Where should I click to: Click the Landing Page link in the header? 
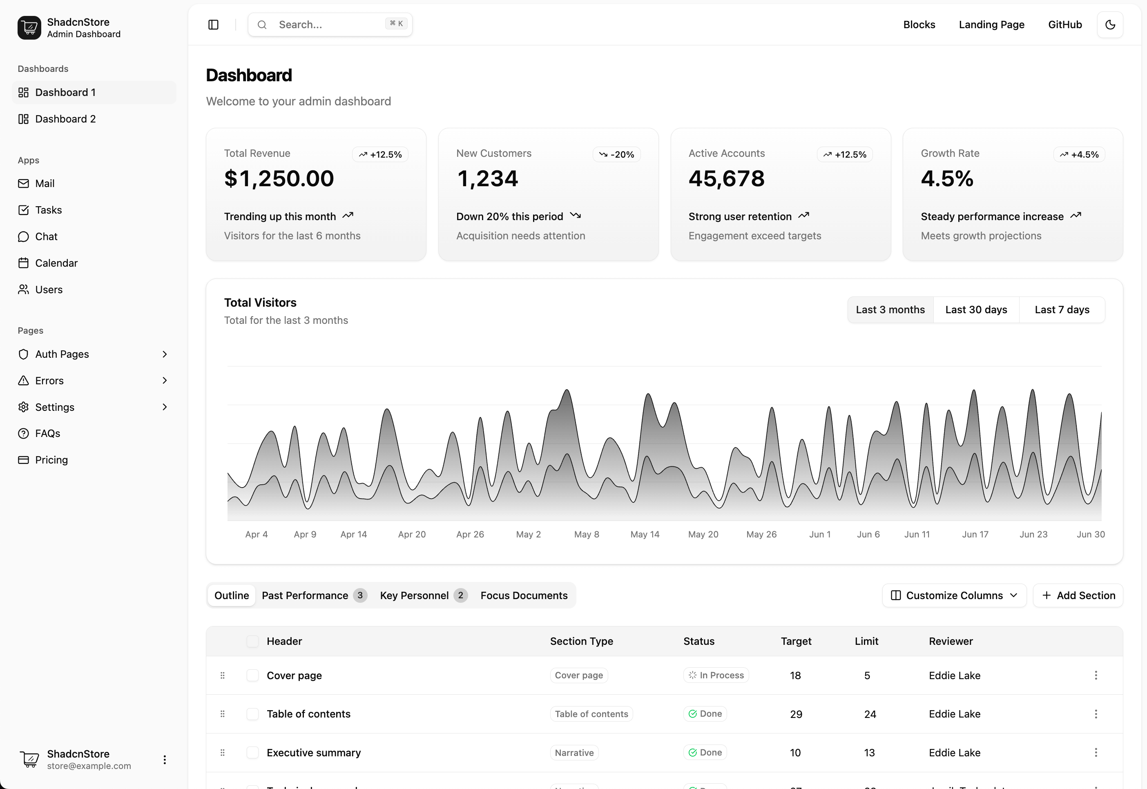point(992,24)
